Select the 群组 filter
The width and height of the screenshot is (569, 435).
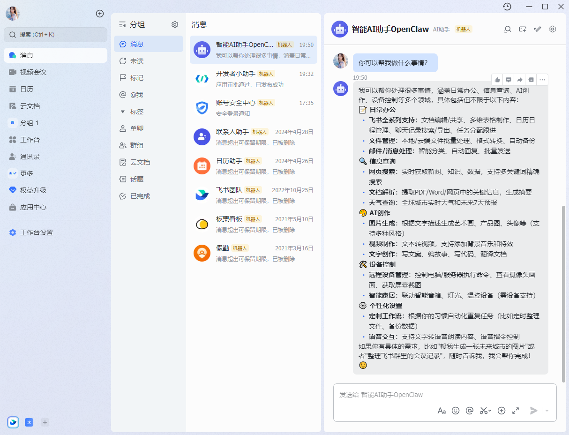(149, 145)
